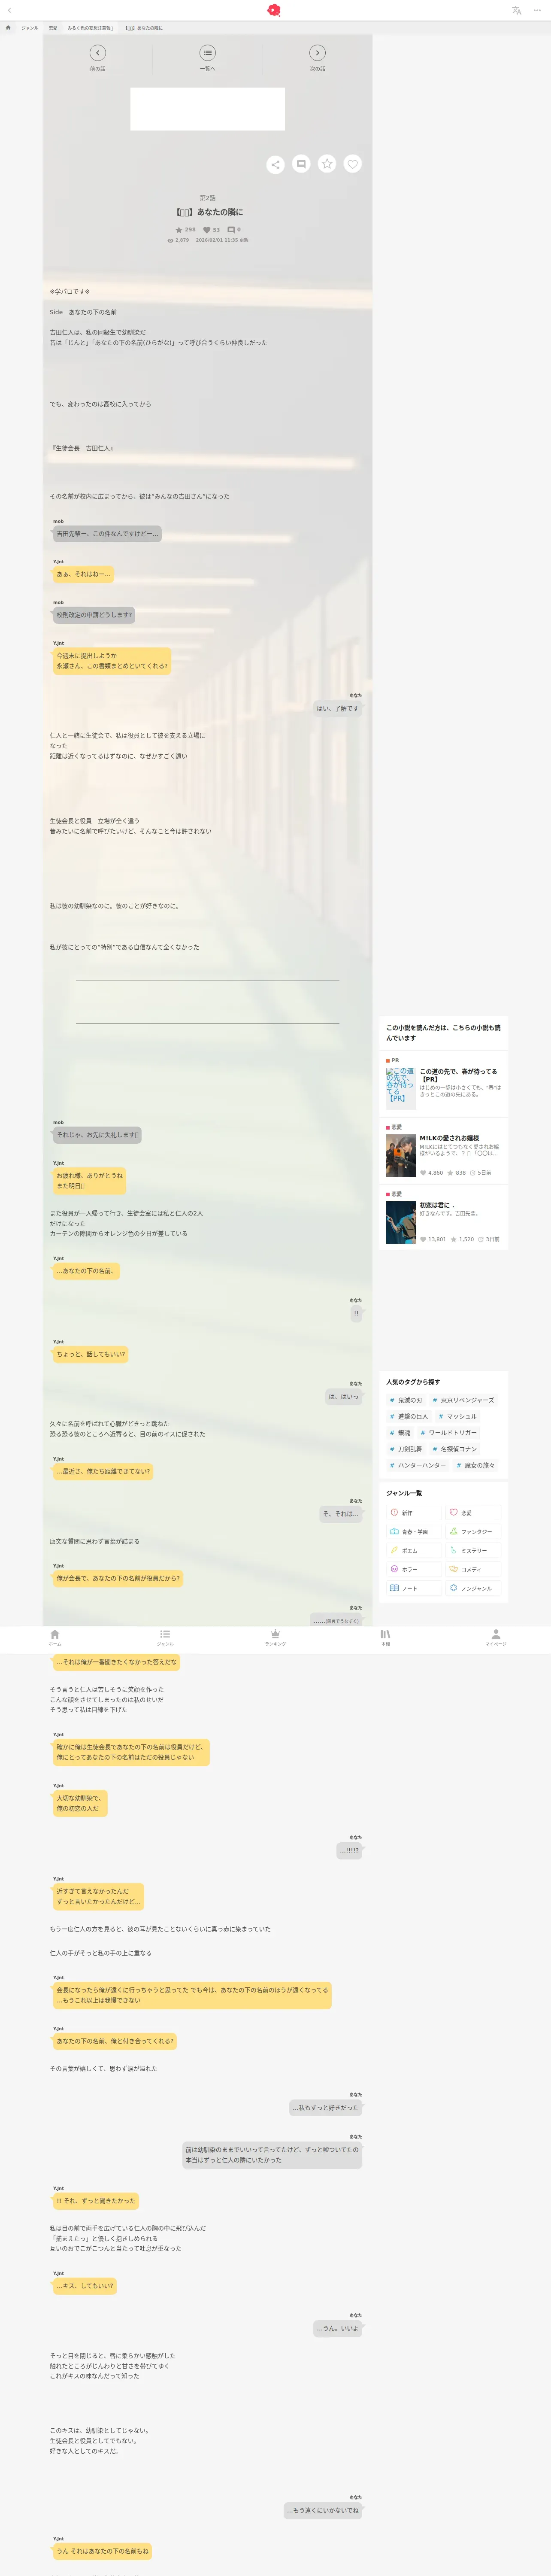Click the home icon in the breadcrumb

[x=8, y=28]
